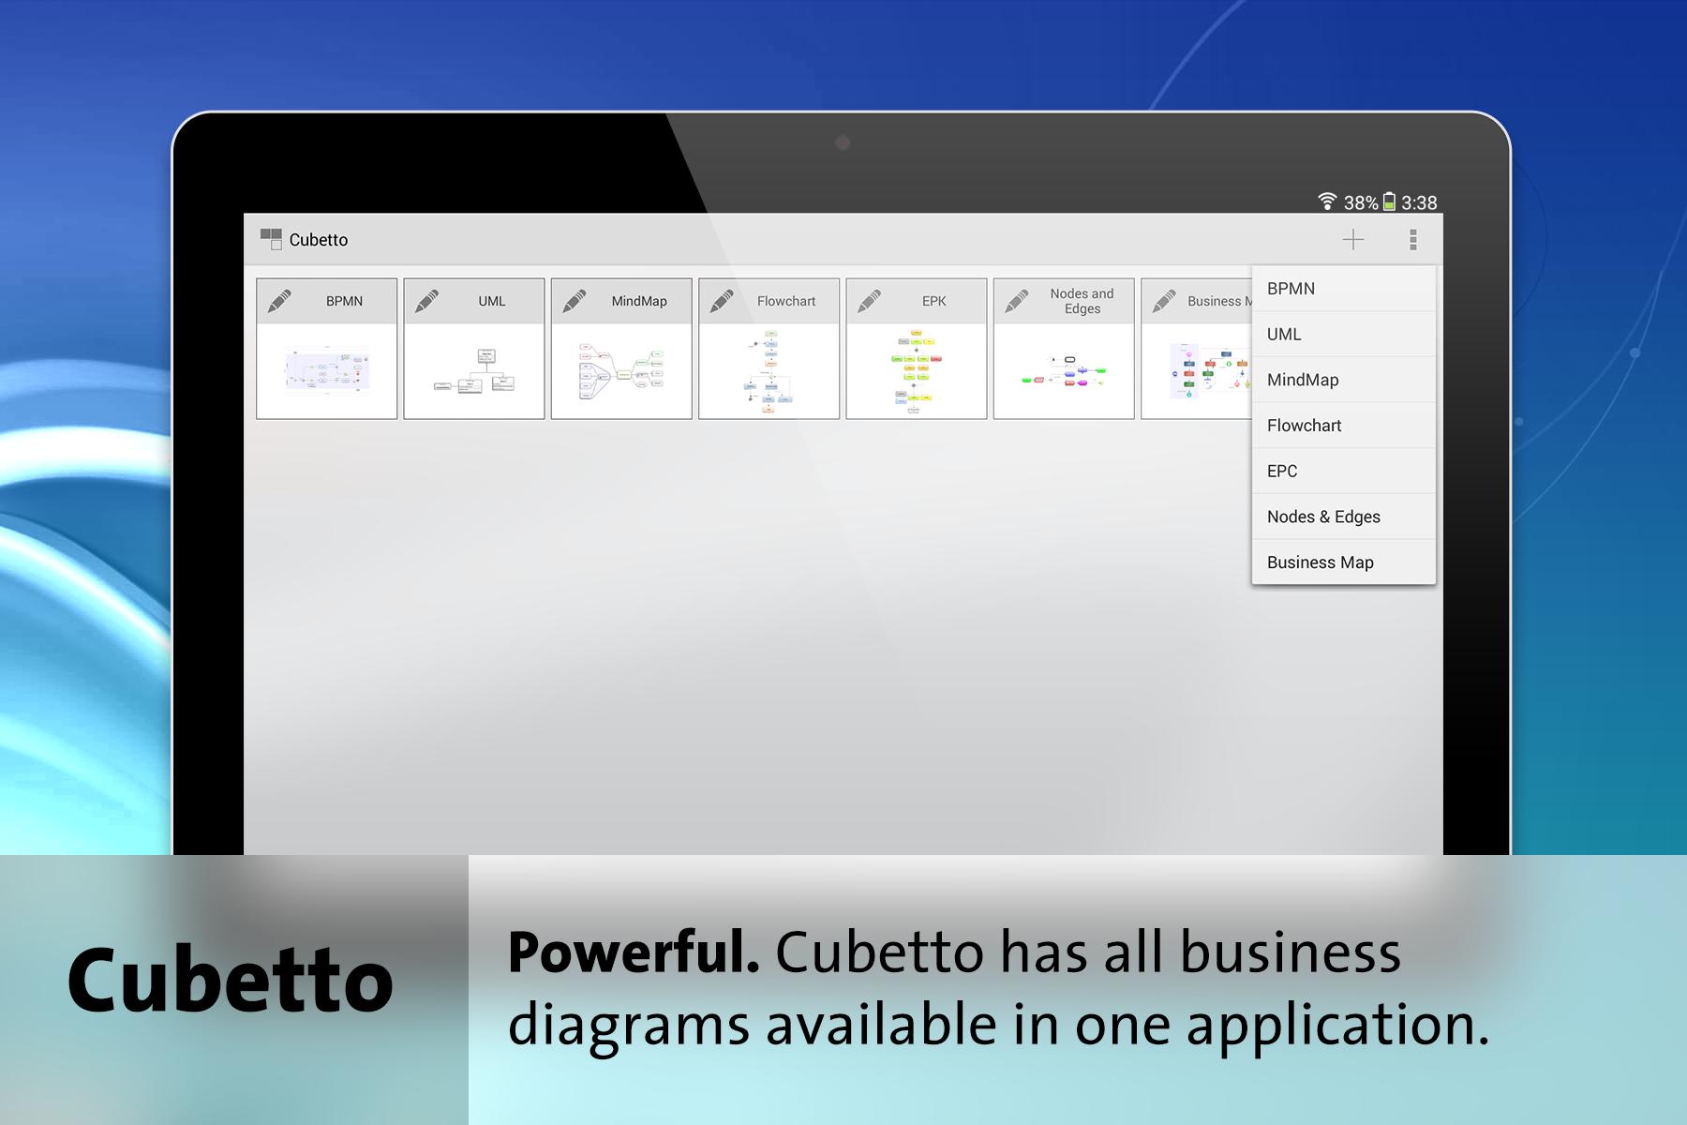The width and height of the screenshot is (1687, 1125).
Task: Choose BPMN from the dropdown menu
Action: click(x=1344, y=289)
